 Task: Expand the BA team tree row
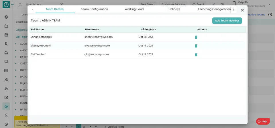[x=16, y=57]
